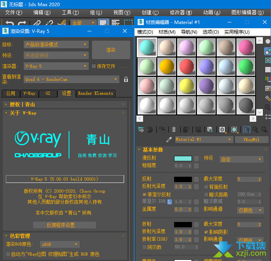This screenshot has width=271, height=261.
Task: Collapse the 色彩管理 rollout
Action: (65, 236)
